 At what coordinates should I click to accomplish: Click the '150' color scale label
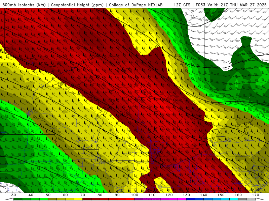pyautogui.click(x=221, y=195)
